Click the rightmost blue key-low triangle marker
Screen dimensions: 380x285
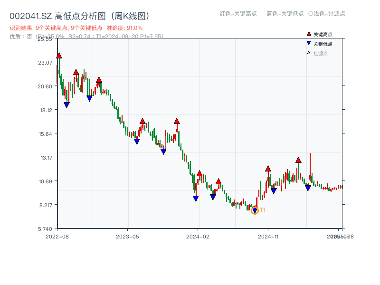[x=308, y=188]
